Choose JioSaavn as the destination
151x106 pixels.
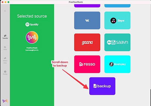pos(118,42)
